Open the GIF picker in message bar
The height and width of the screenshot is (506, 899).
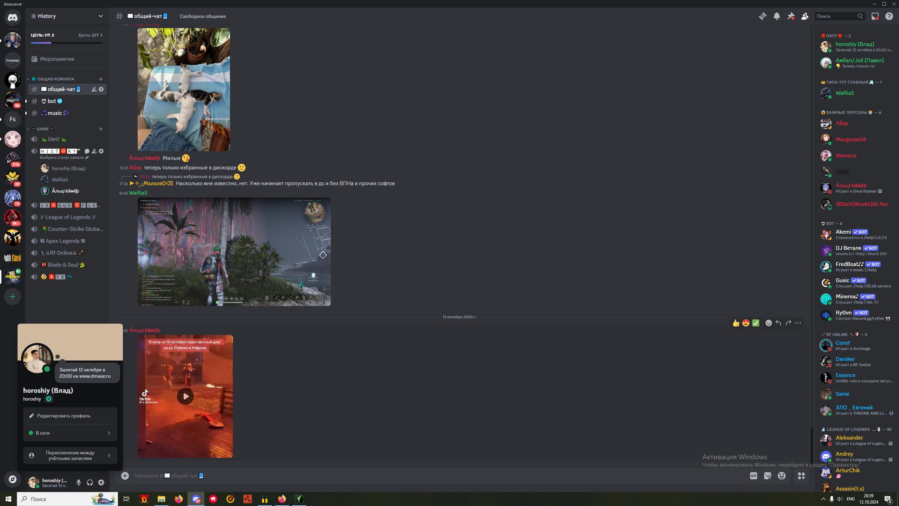tap(753, 475)
